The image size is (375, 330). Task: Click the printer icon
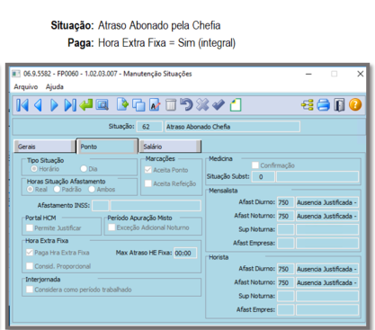point(324,105)
